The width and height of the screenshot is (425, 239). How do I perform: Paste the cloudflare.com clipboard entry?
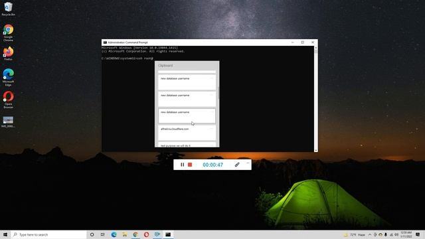coord(187,133)
